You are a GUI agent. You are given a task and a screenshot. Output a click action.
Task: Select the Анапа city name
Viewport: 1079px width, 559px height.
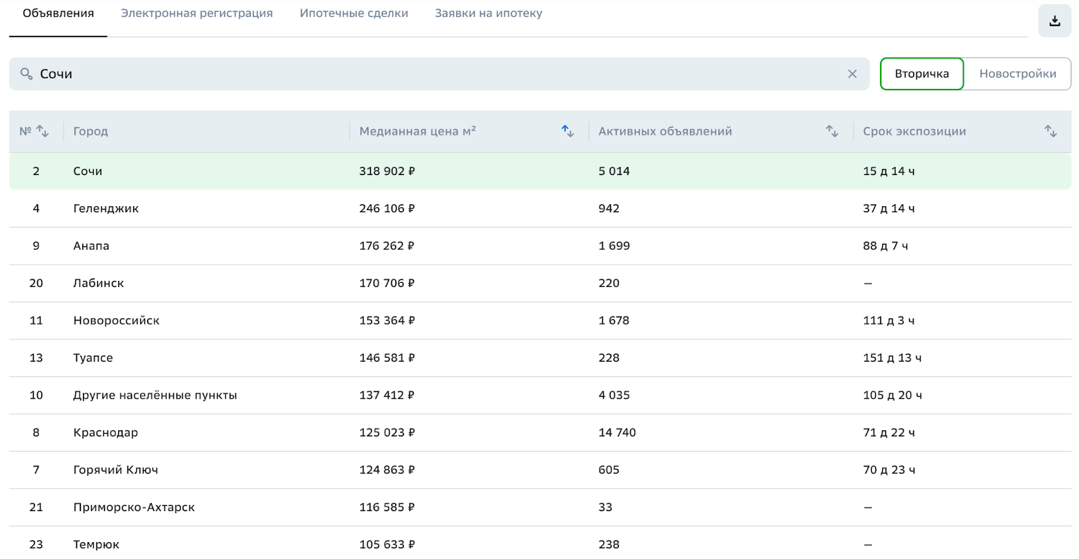[x=91, y=246]
